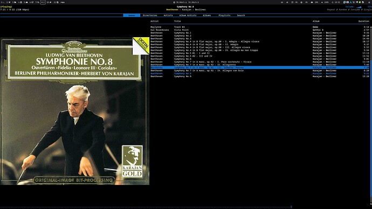Click the volume level bar indicator

359,7
